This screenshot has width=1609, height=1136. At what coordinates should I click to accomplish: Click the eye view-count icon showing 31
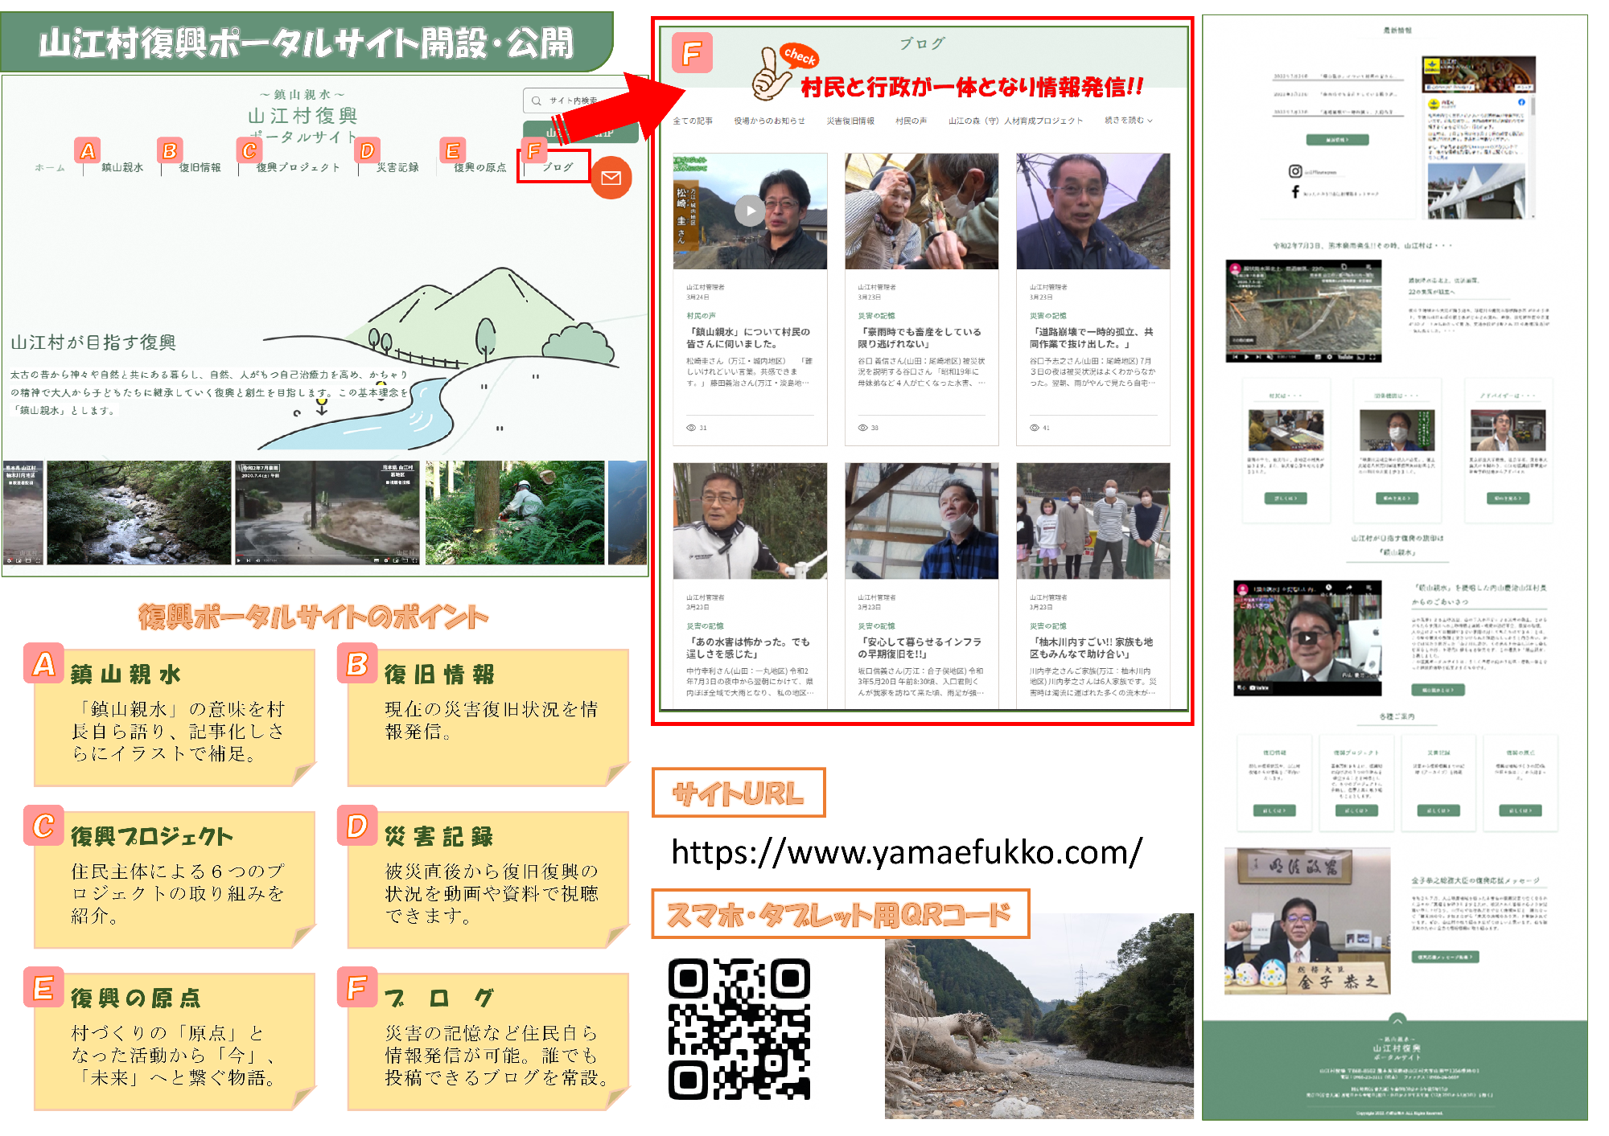click(691, 428)
